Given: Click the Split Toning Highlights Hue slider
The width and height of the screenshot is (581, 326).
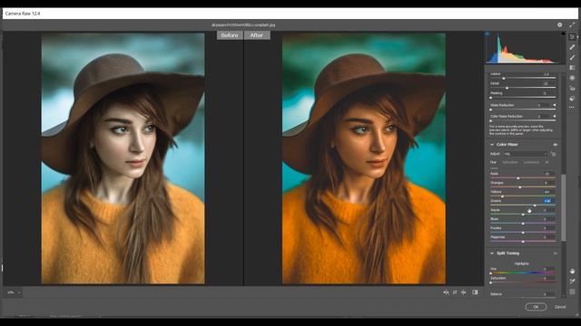Looking at the screenshot, I should [523, 273].
